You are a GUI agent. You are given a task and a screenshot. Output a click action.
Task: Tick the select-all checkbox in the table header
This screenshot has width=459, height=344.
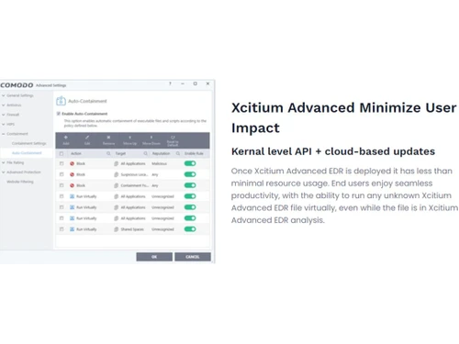(62, 153)
